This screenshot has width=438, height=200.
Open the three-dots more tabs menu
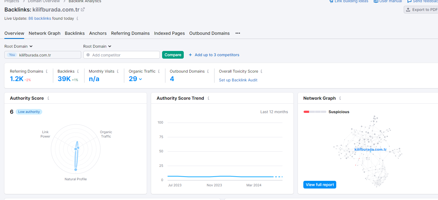238,33
